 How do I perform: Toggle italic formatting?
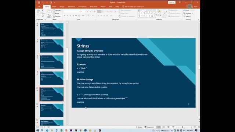tap(68, 15)
